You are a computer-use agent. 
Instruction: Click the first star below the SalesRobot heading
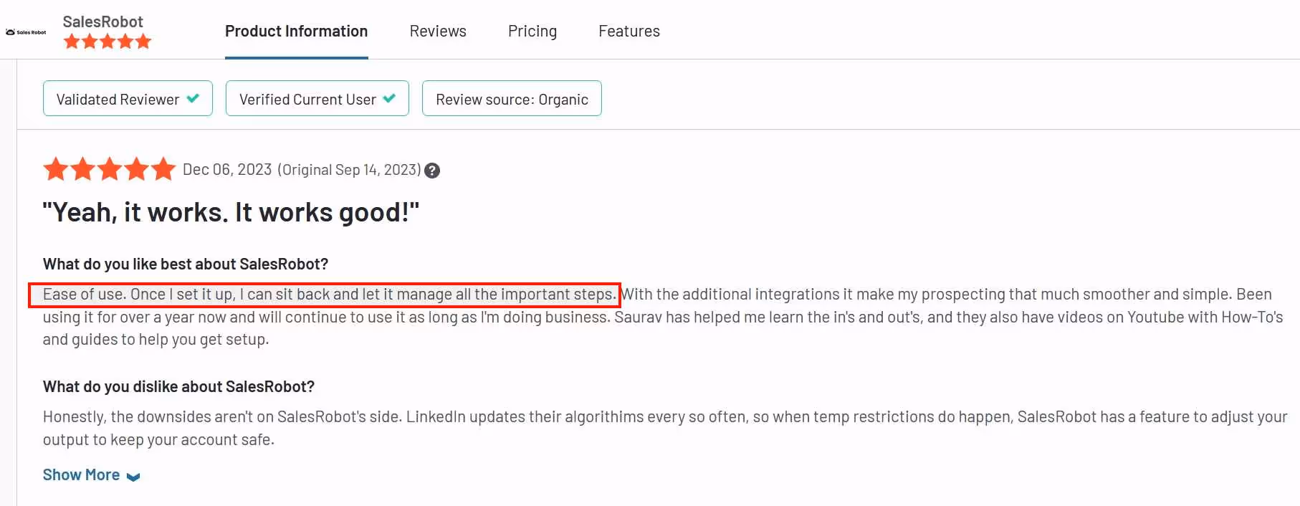coord(70,41)
